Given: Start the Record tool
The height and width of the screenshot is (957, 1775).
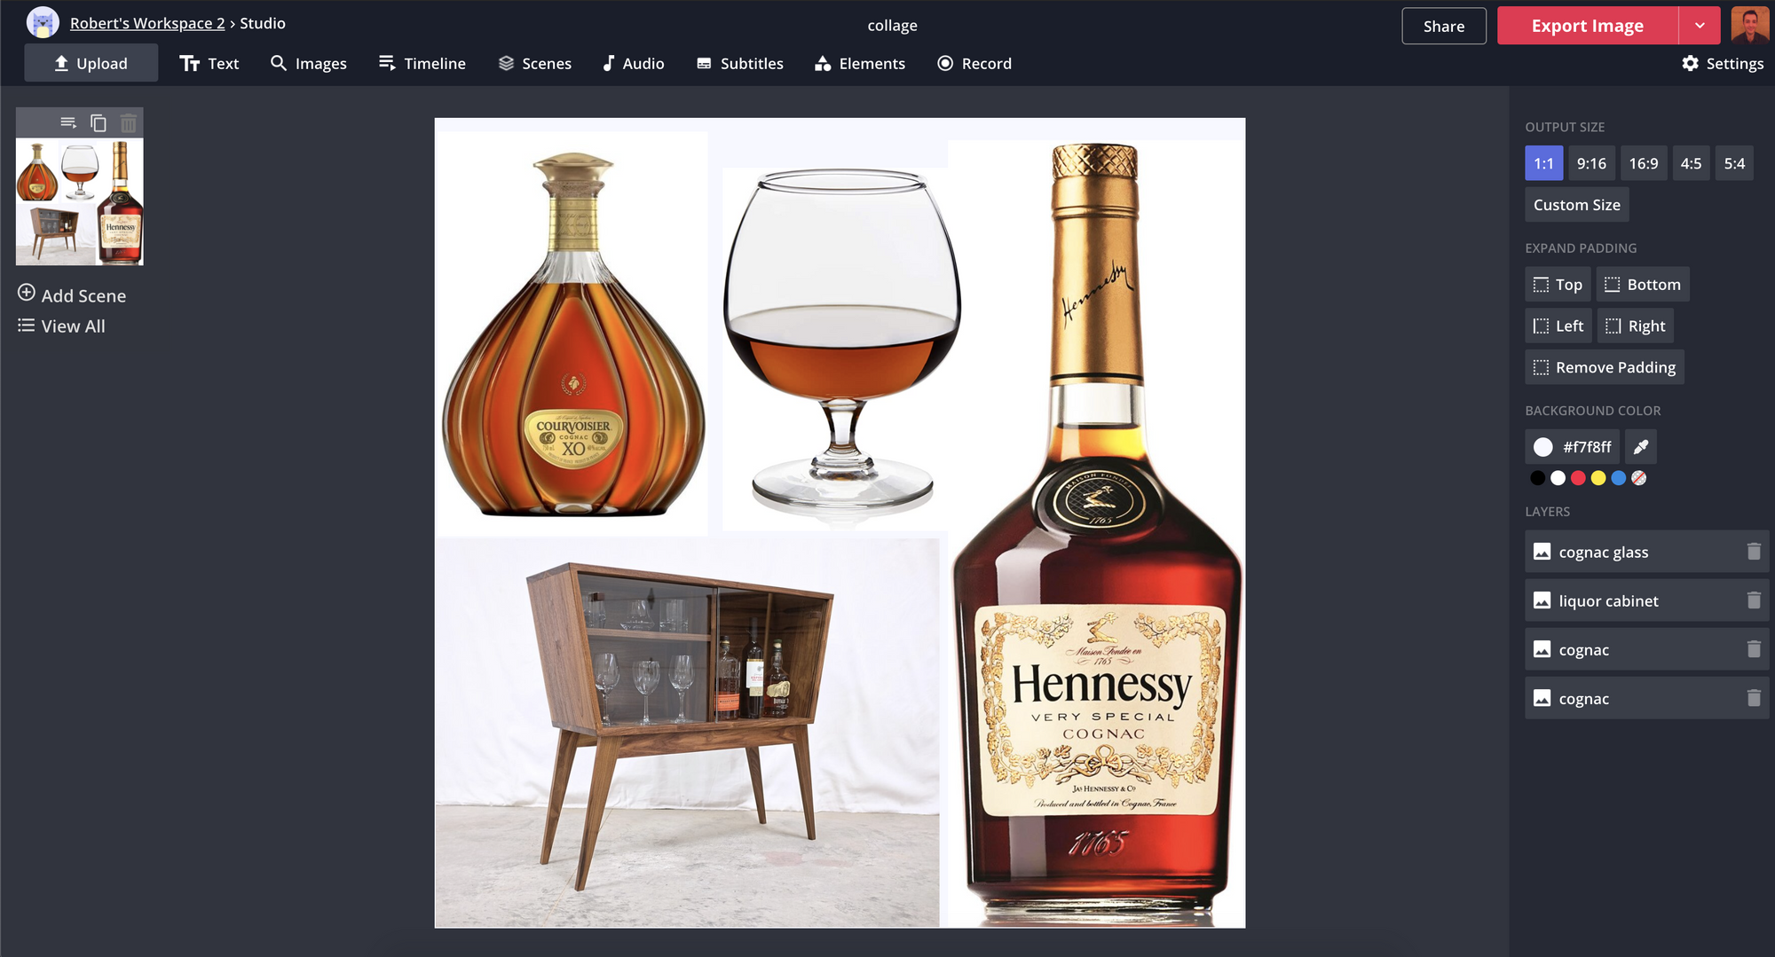Looking at the screenshot, I should tap(974, 63).
